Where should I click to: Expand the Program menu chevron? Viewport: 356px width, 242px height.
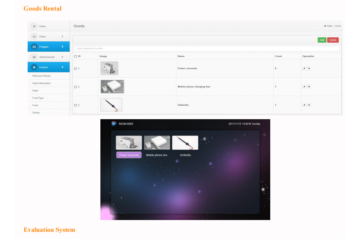63,47
